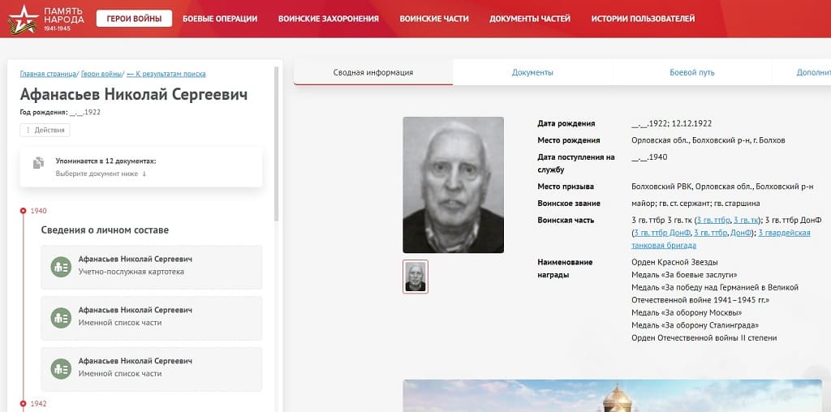Click the left panel vertical scrollbar
This screenshot has height=412, width=831.
(x=276, y=143)
